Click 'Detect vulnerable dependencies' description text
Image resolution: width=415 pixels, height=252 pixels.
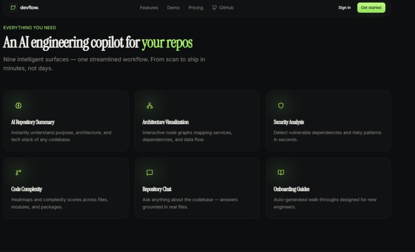327,136
